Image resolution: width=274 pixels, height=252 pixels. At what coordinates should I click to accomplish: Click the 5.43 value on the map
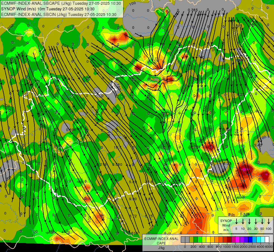tap(258, 145)
